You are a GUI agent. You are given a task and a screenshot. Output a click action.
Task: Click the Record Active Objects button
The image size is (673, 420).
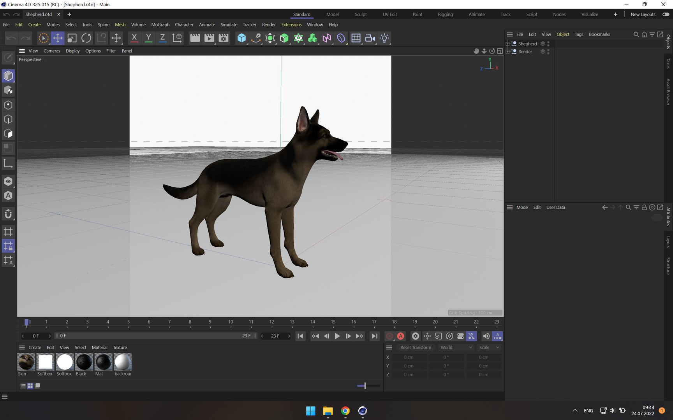pos(389,336)
